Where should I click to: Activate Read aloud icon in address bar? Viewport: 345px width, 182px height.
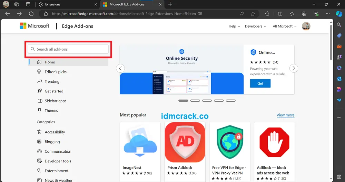242,14
